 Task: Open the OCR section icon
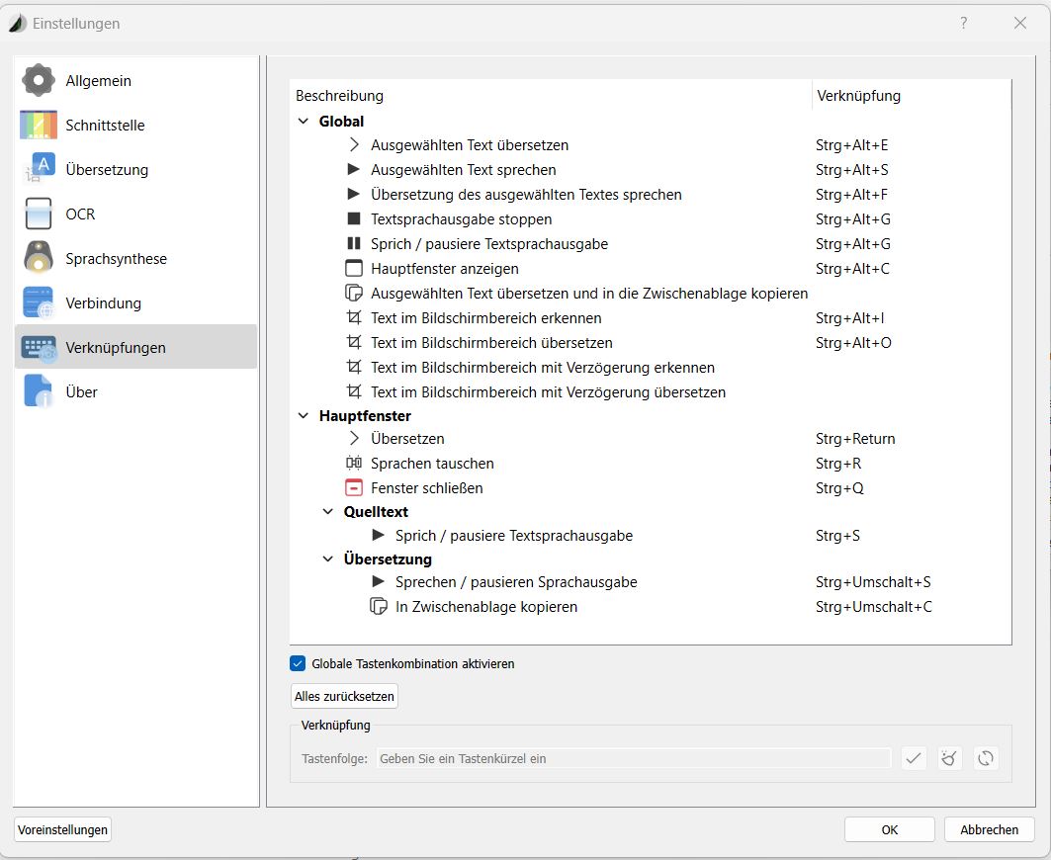(39, 214)
